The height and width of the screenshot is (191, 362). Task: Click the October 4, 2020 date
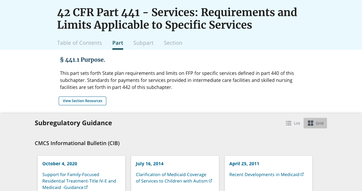point(60,164)
